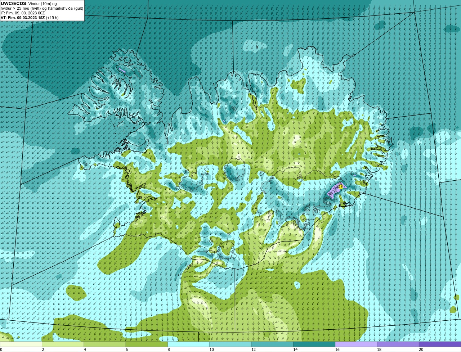This screenshot has height=352, width=461.
Task: Click the legend scale label '18'
Action: point(379,349)
